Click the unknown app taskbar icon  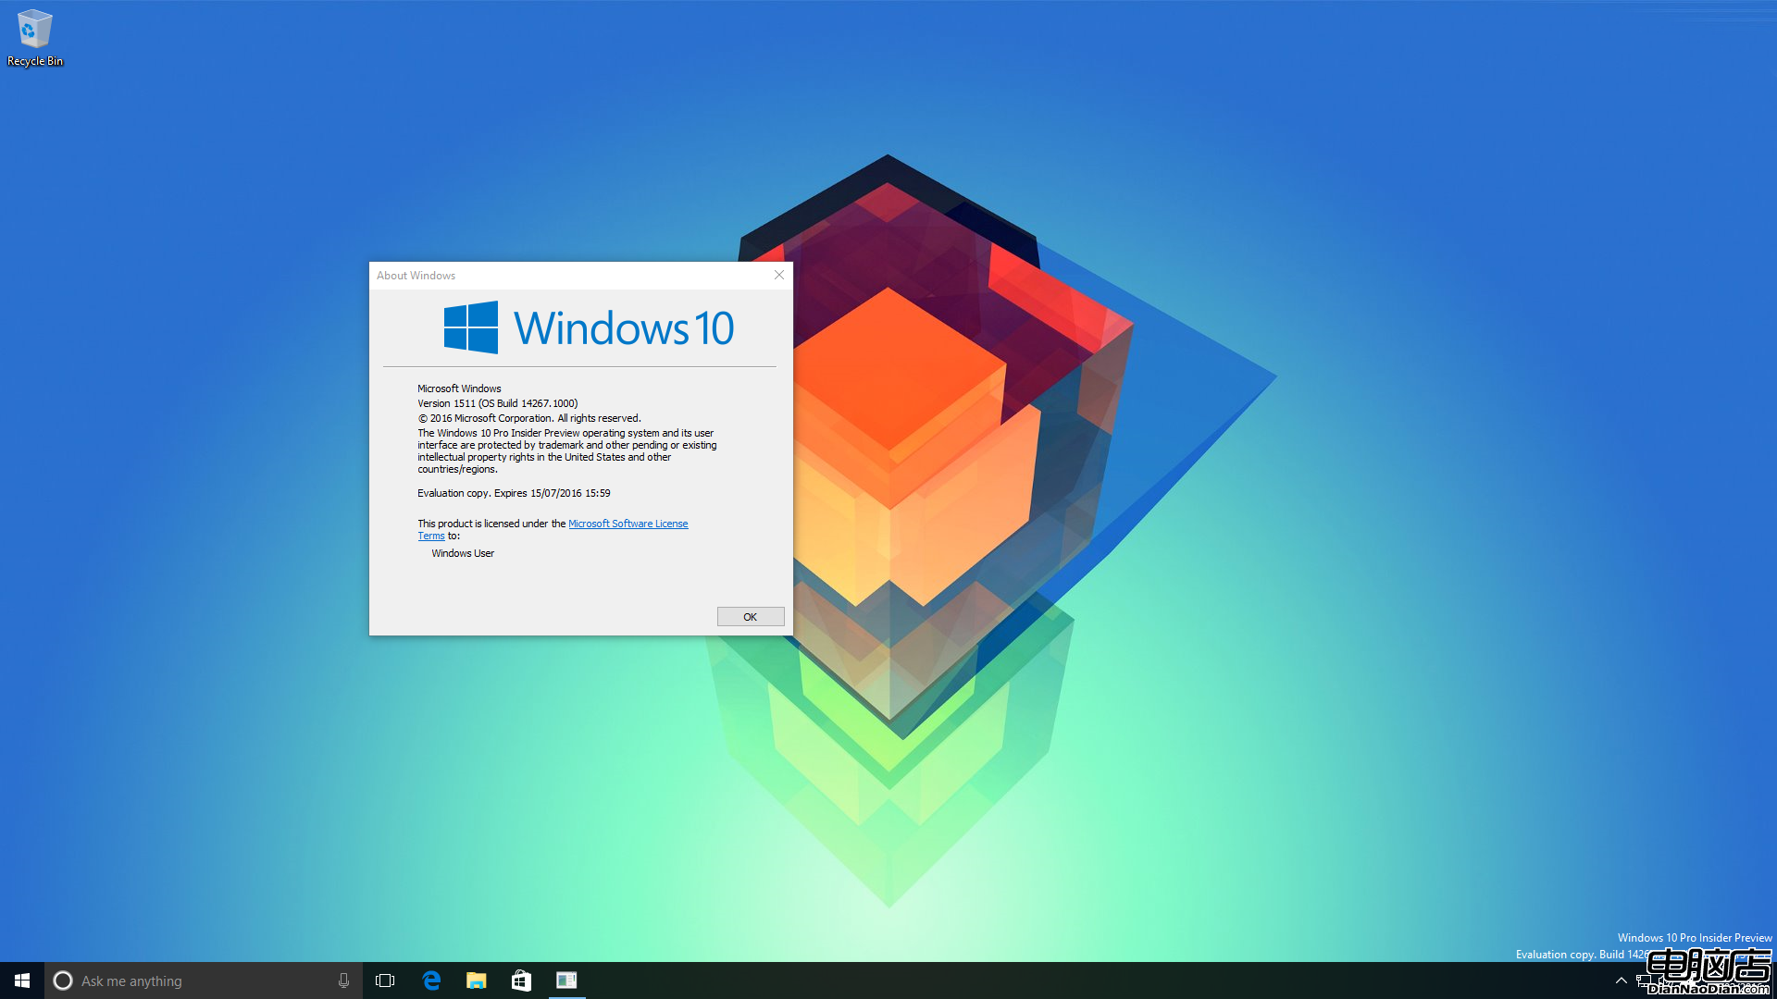(x=565, y=980)
